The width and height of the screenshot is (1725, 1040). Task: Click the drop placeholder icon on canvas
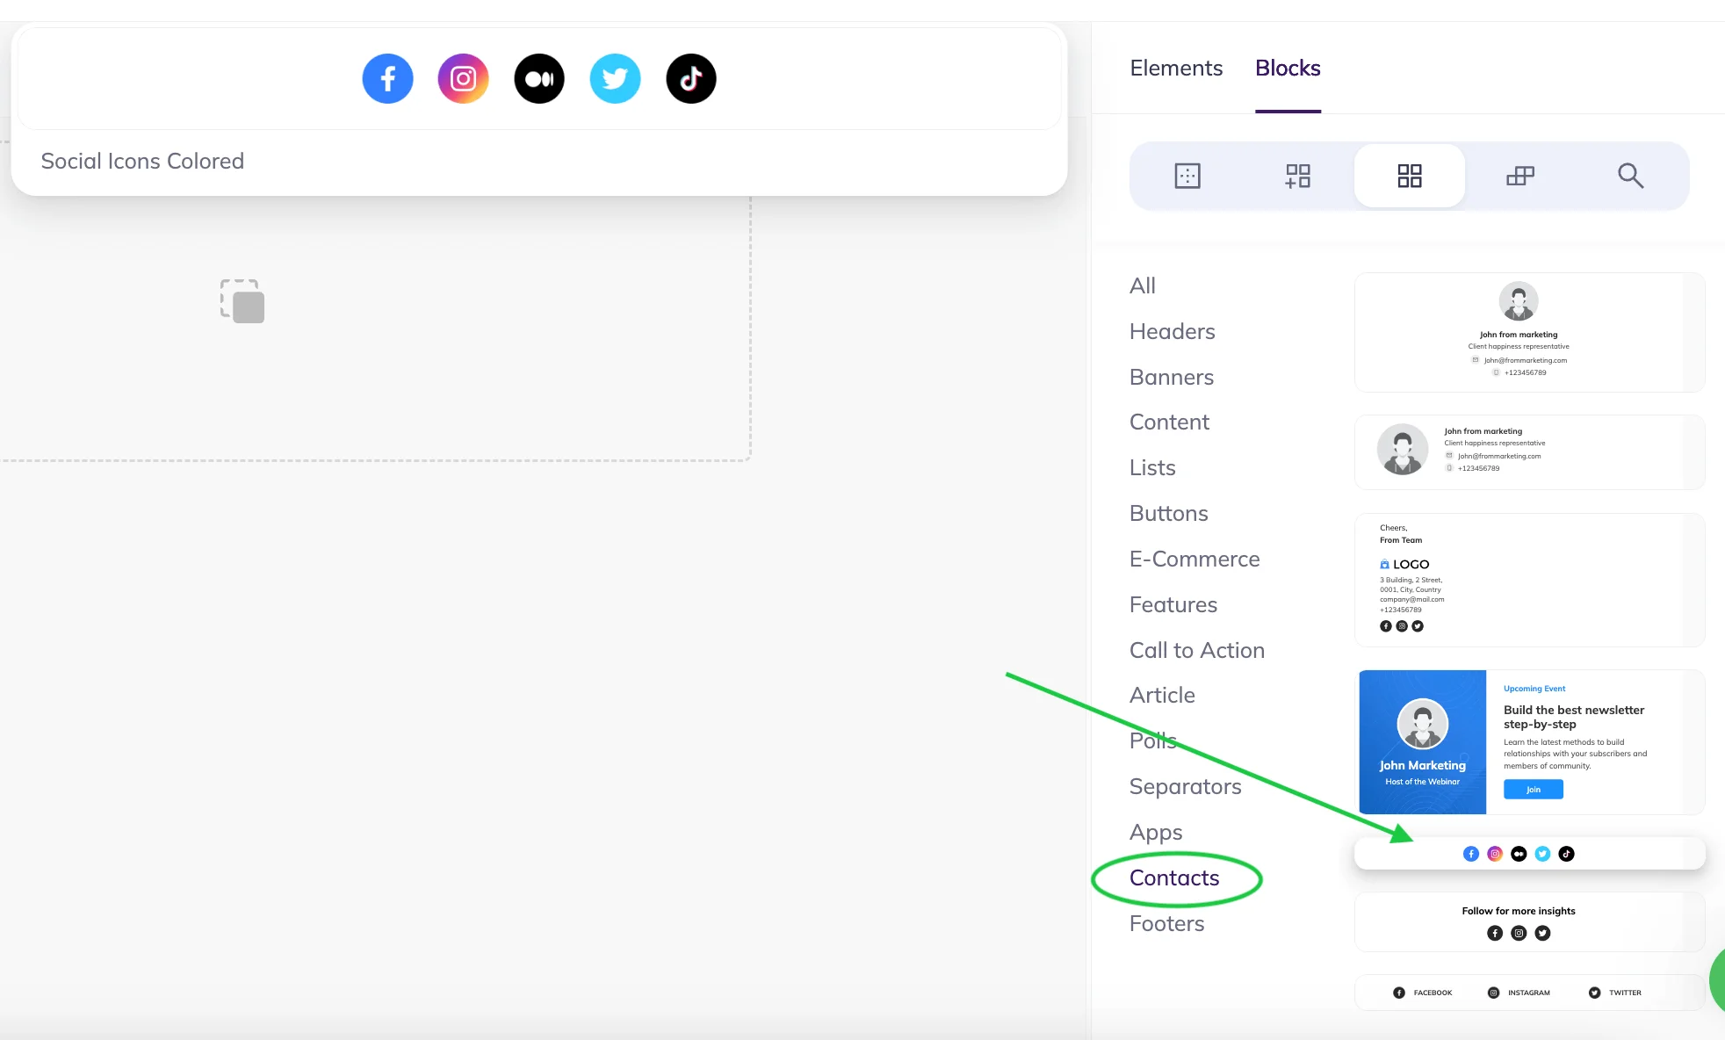click(x=242, y=301)
